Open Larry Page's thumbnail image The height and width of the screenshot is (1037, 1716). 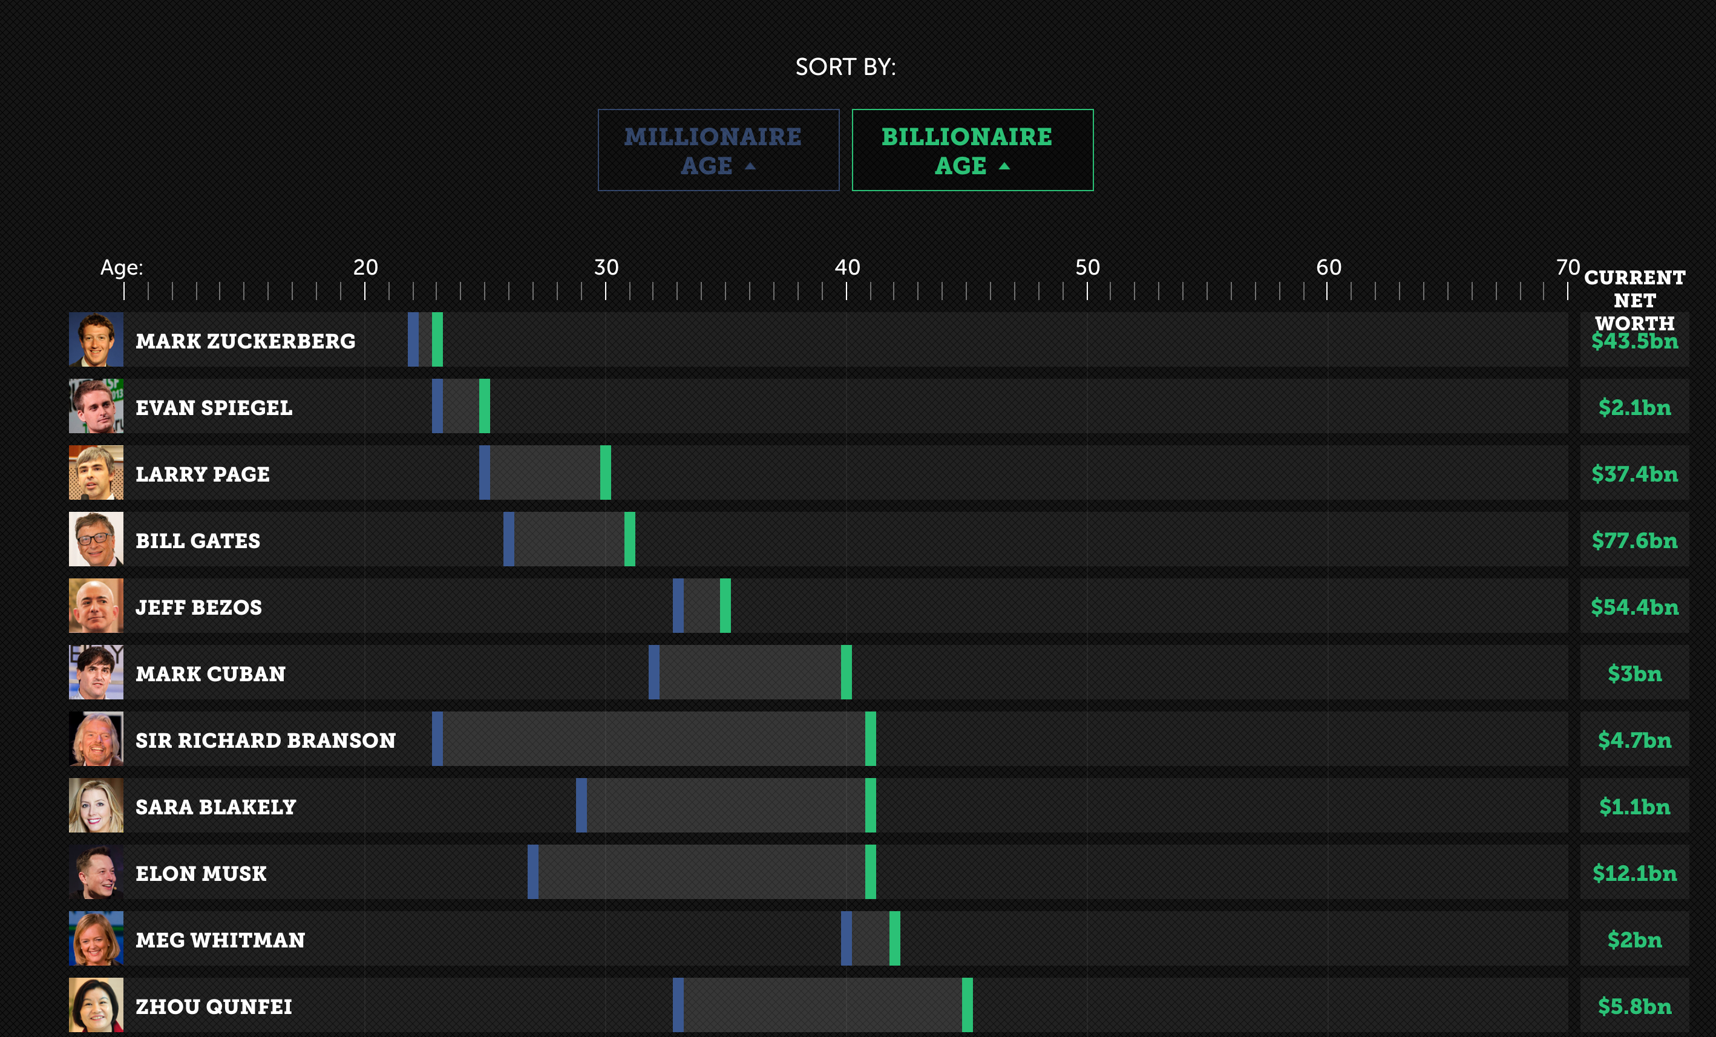(x=96, y=472)
